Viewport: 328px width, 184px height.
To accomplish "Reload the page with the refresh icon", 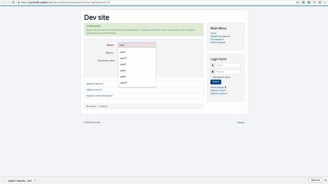I will pyautogui.click(x=13, y=2).
